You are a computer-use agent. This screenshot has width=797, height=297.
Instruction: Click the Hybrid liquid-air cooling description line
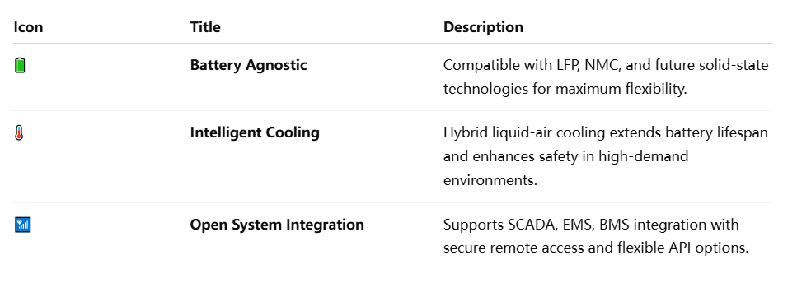606,132
